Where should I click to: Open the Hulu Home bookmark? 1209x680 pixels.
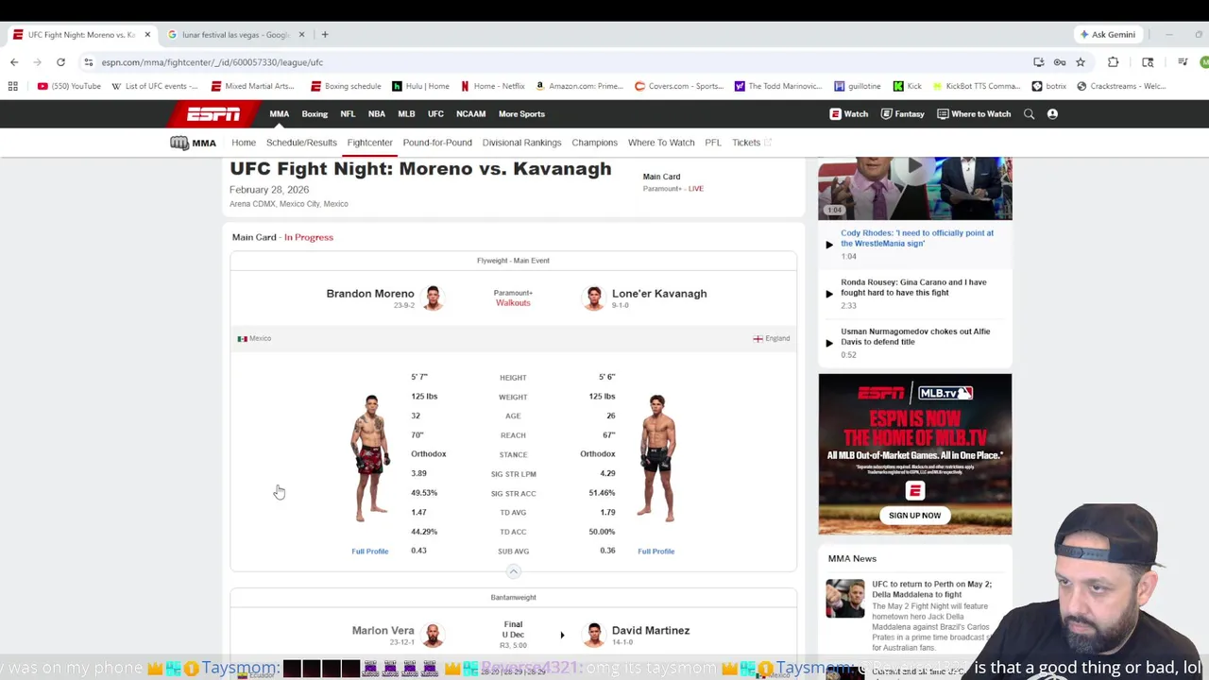coord(421,86)
